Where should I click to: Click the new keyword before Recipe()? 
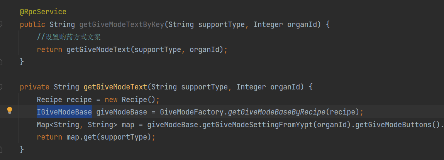click(111, 99)
